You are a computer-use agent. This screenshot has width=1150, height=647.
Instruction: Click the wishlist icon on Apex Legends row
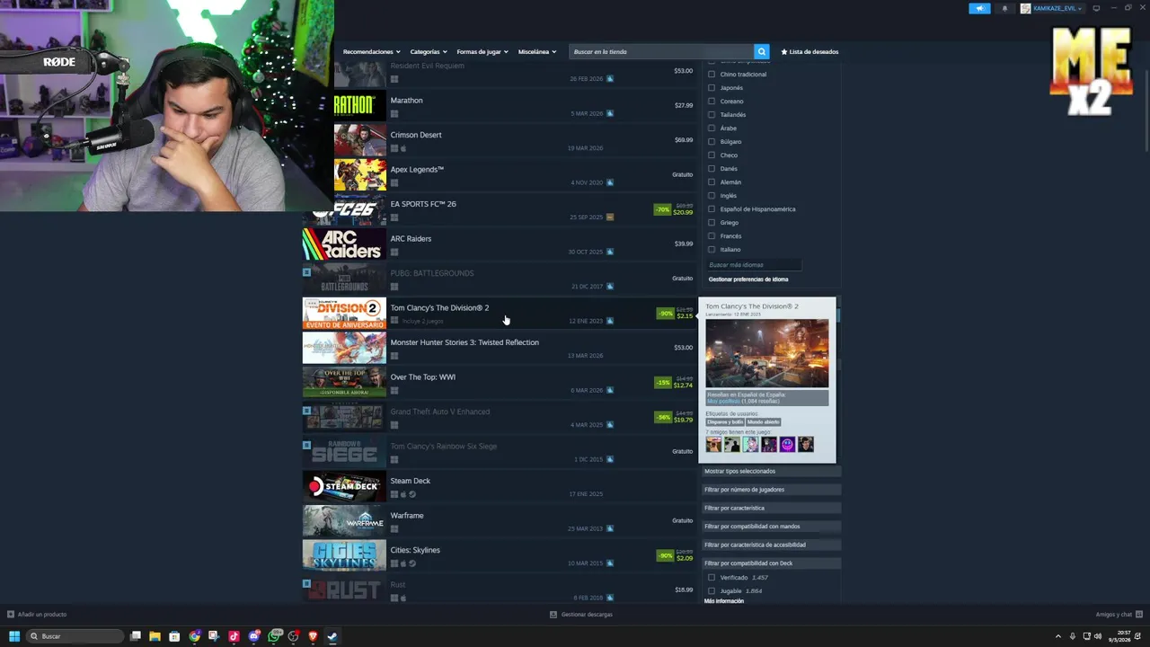pos(610,182)
